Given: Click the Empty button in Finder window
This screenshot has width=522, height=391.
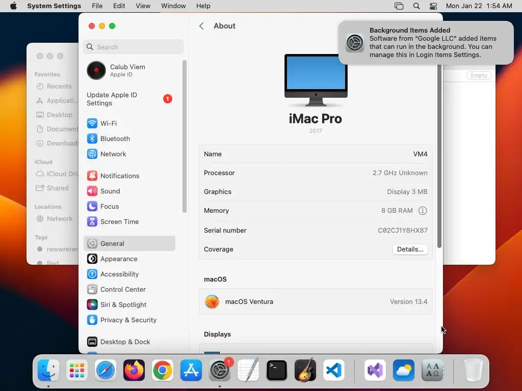Looking at the screenshot, I should tap(479, 75).
